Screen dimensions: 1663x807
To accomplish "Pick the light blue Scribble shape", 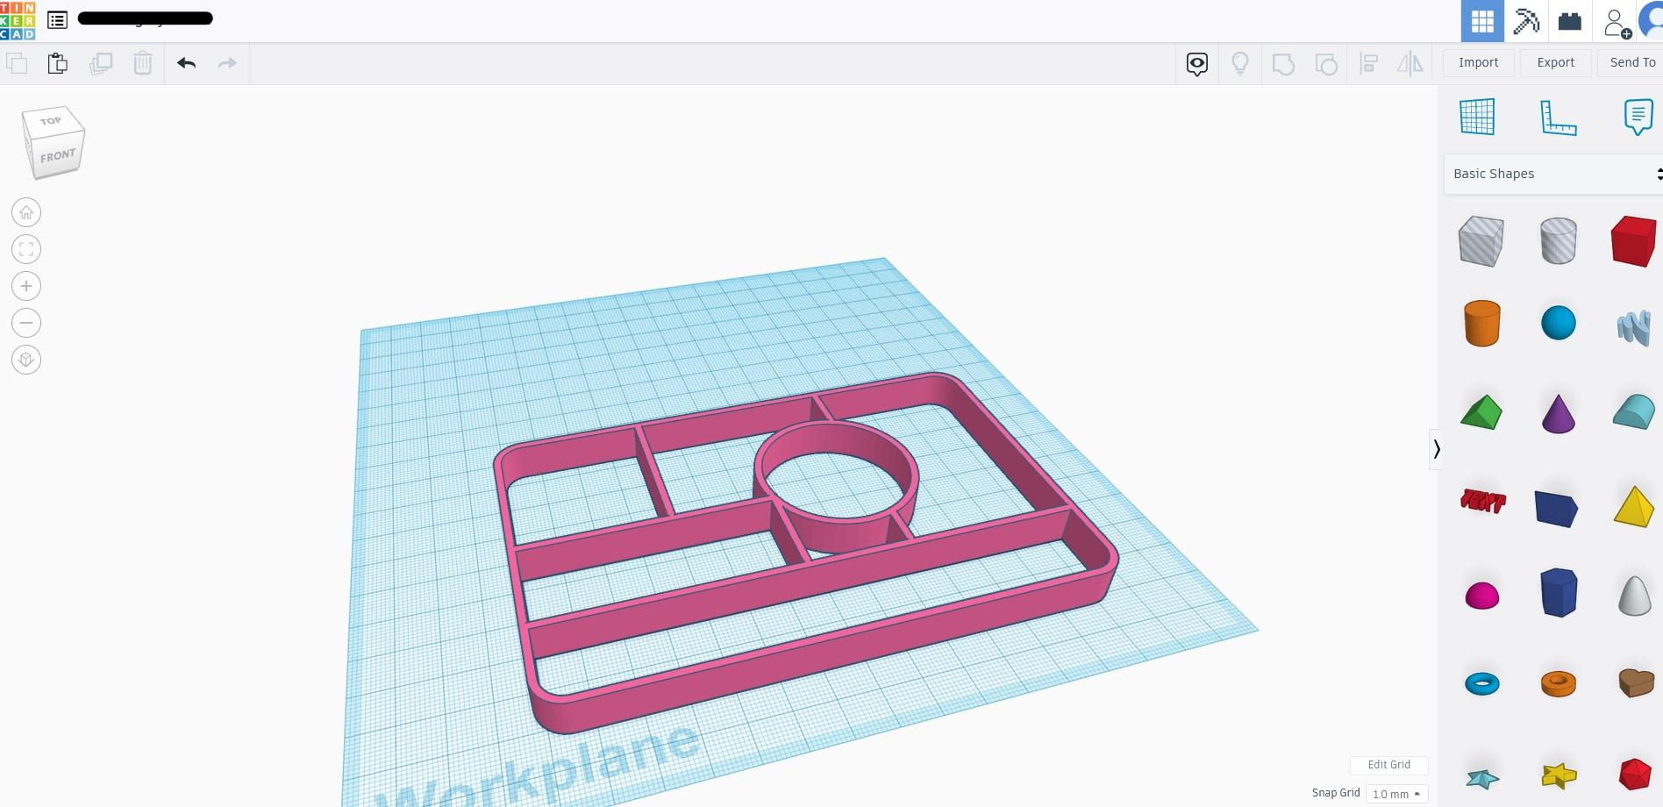I will click(1634, 328).
